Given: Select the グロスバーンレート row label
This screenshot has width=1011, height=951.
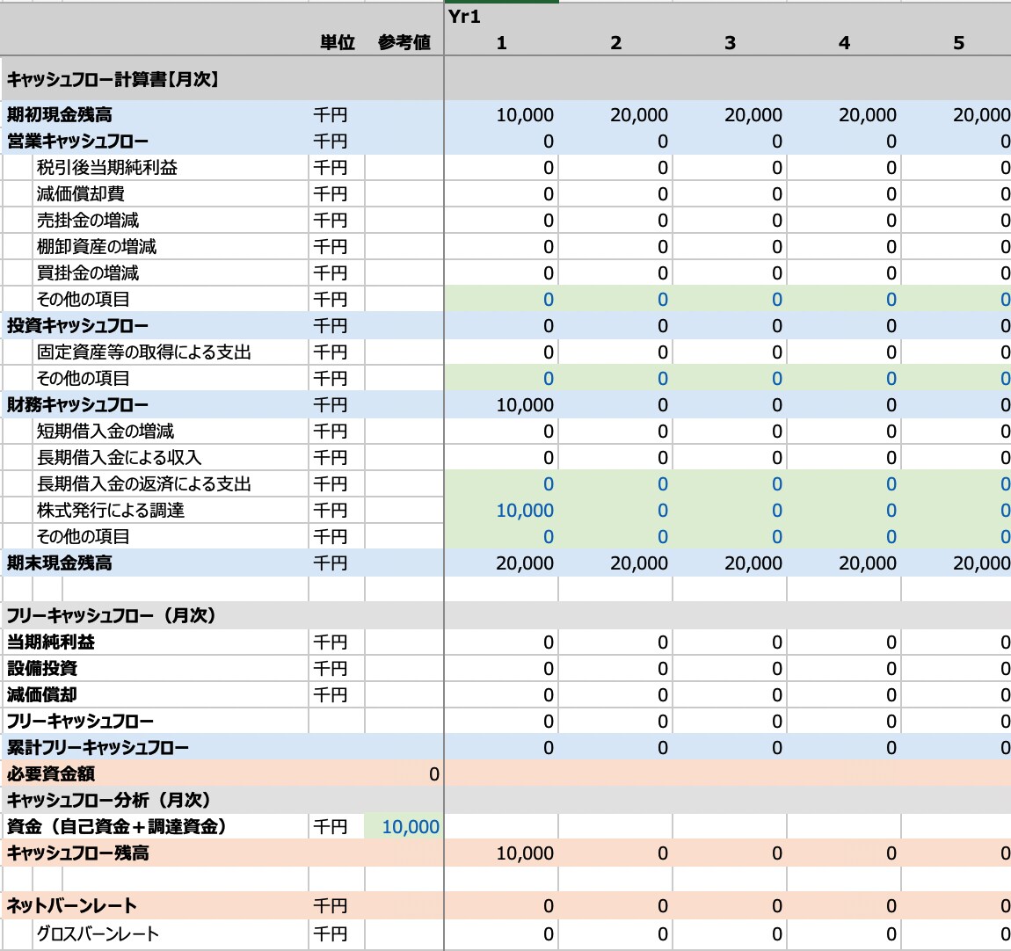Looking at the screenshot, I should click(x=98, y=933).
